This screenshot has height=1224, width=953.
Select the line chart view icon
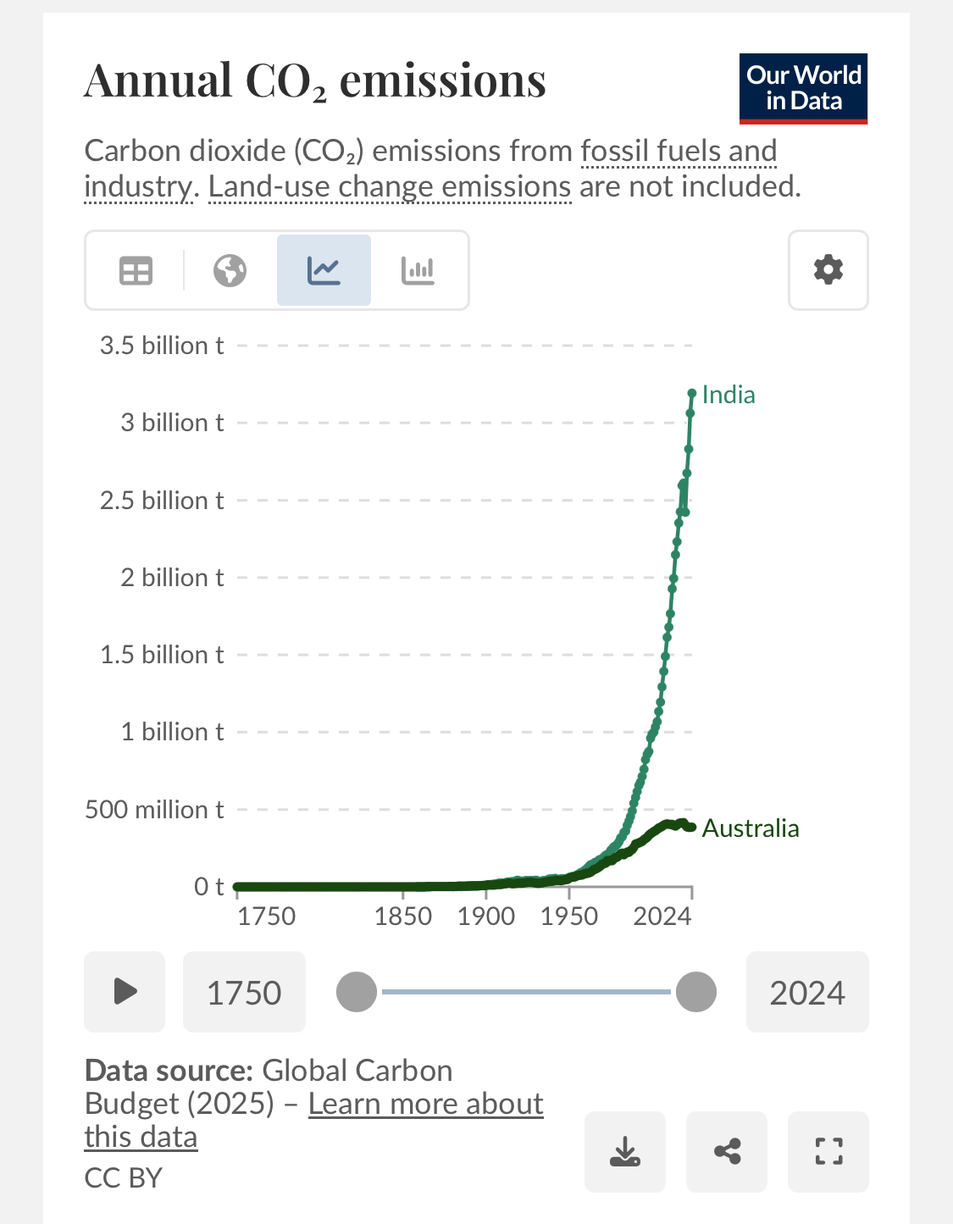(x=324, y=271)
